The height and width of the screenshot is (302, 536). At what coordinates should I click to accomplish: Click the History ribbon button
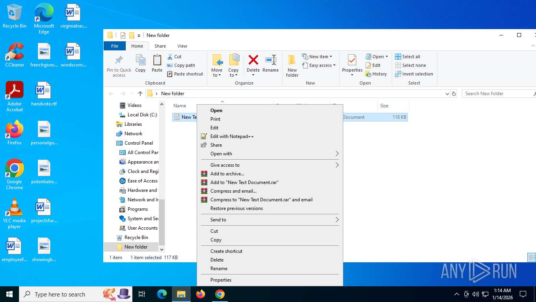click(x=376, y=74)
